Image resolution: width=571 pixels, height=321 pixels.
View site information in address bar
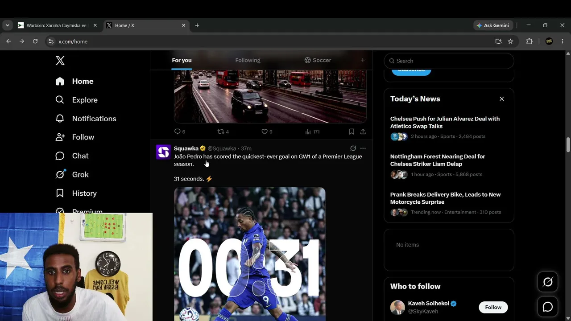[51, 41]
